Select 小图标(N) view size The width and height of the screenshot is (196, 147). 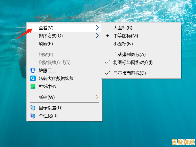click(x=141, y=44)
